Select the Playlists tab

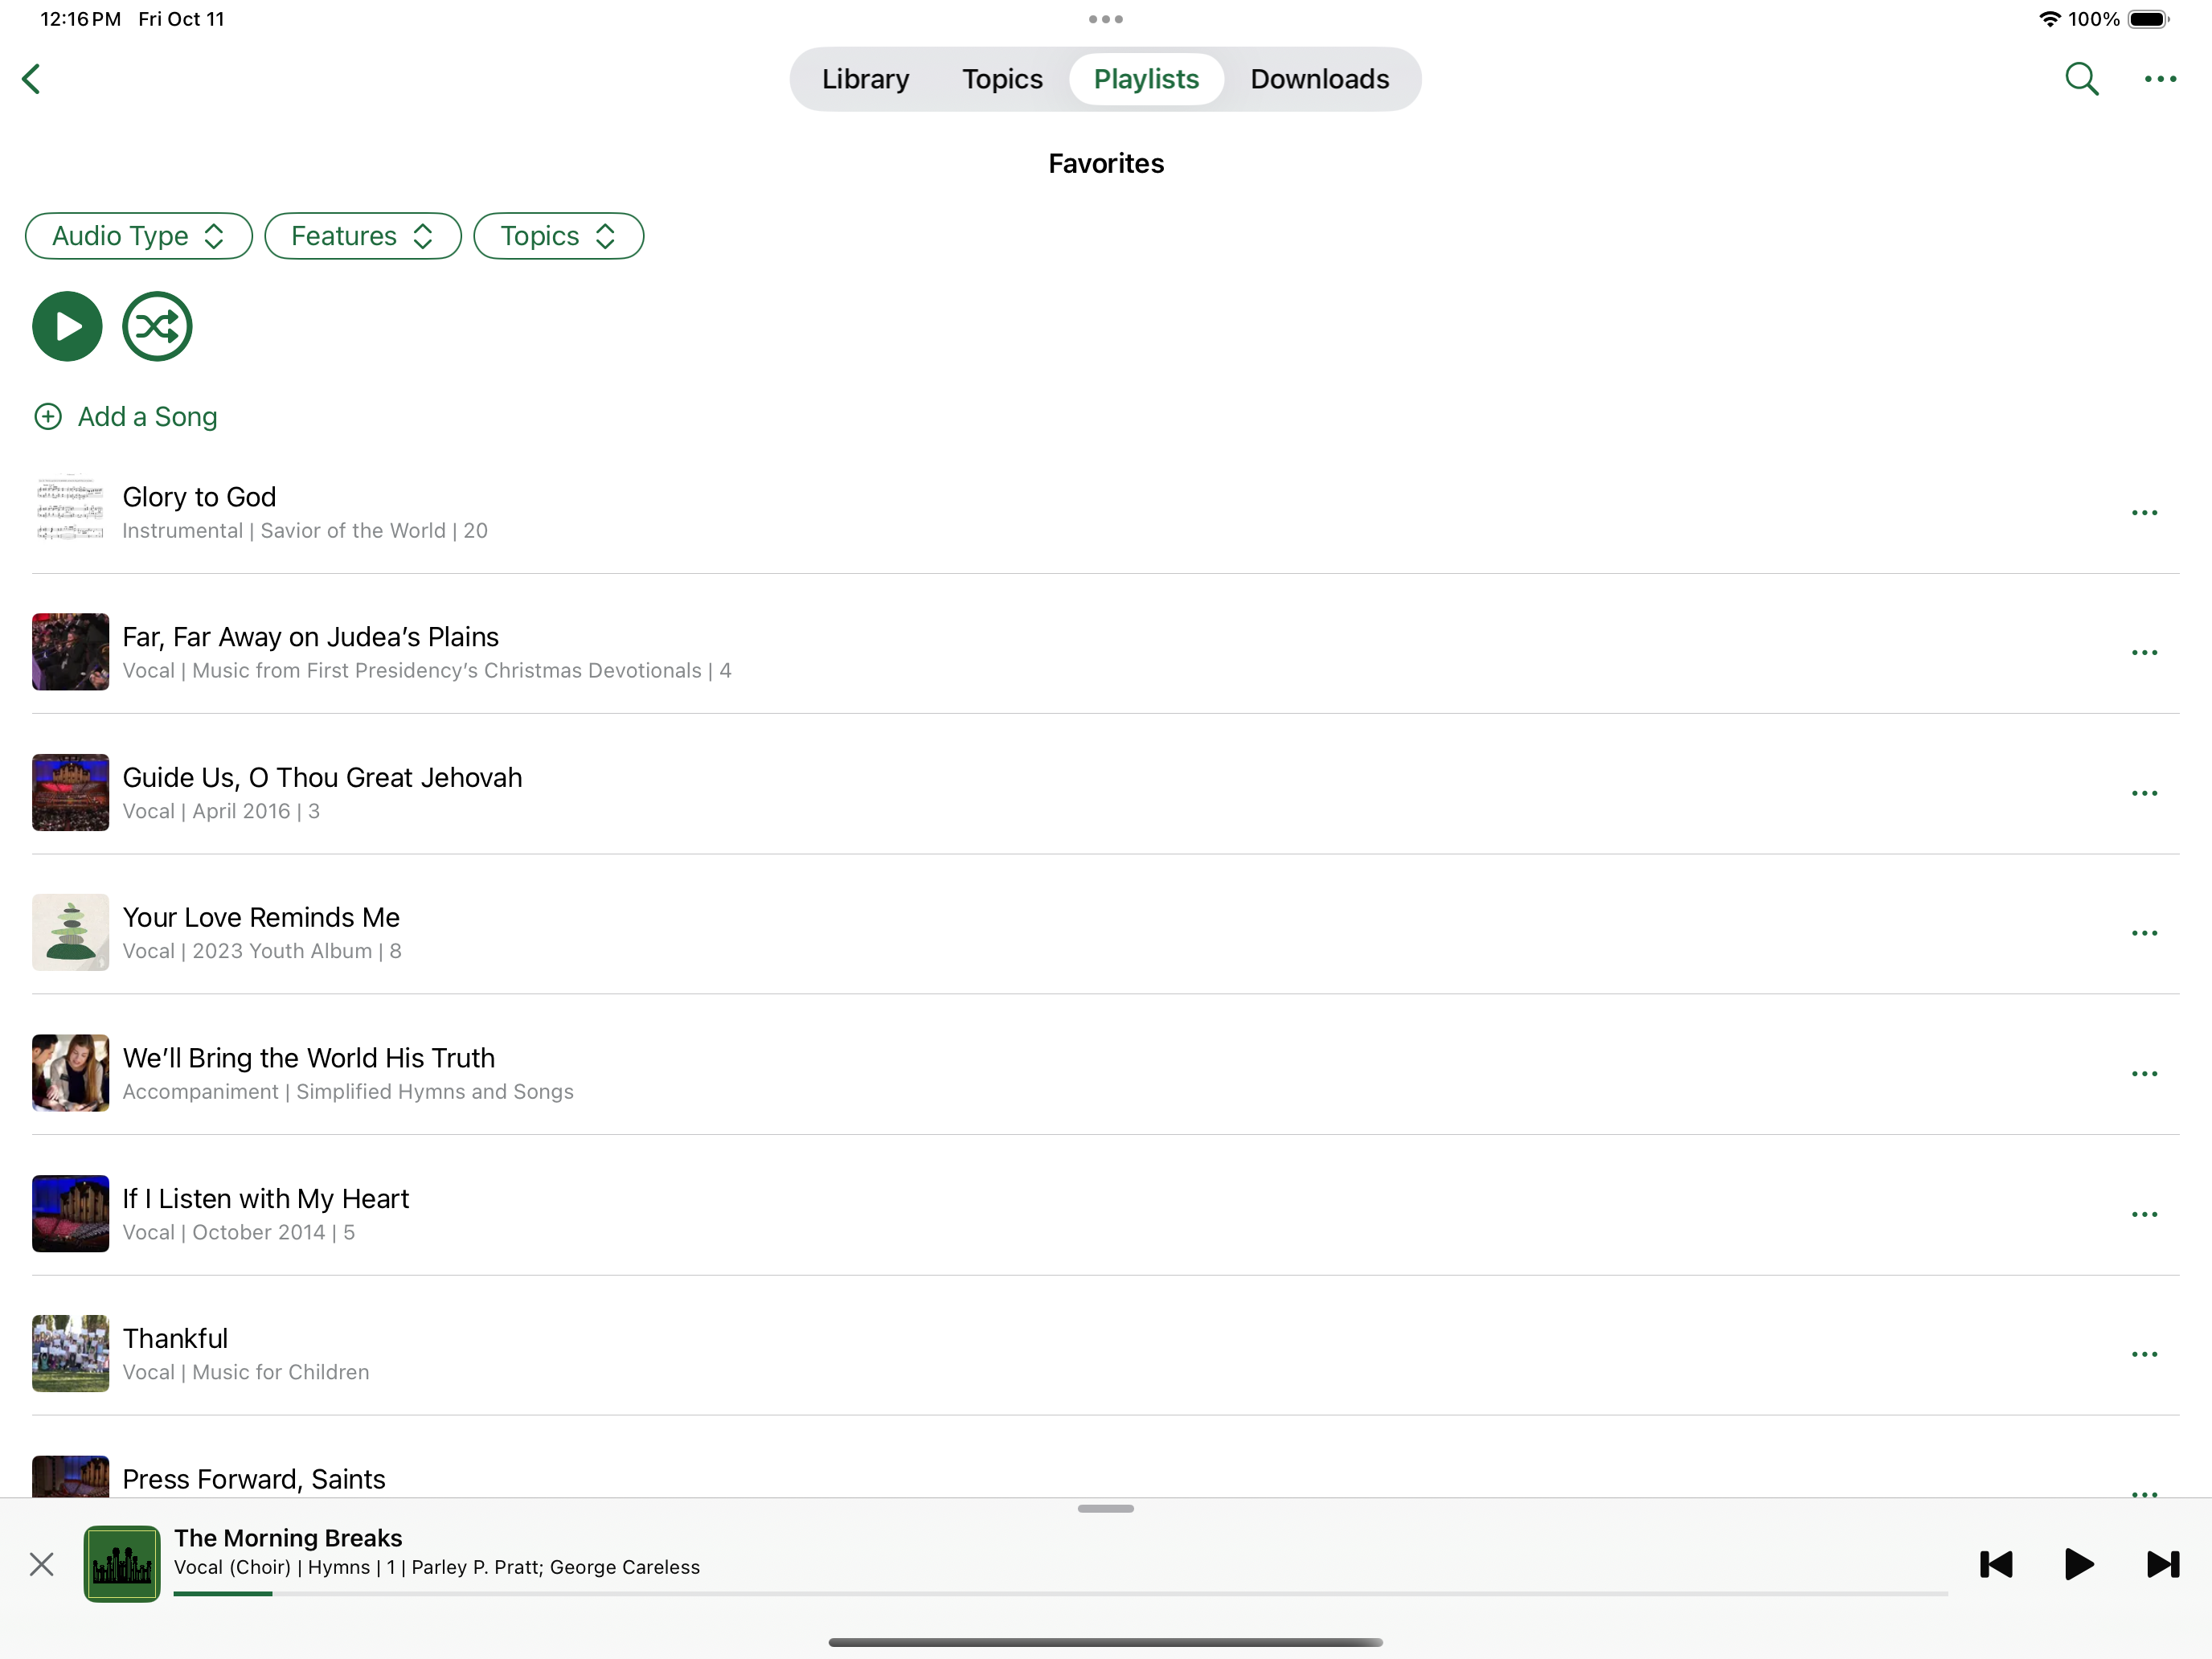tap(1146, 79)
